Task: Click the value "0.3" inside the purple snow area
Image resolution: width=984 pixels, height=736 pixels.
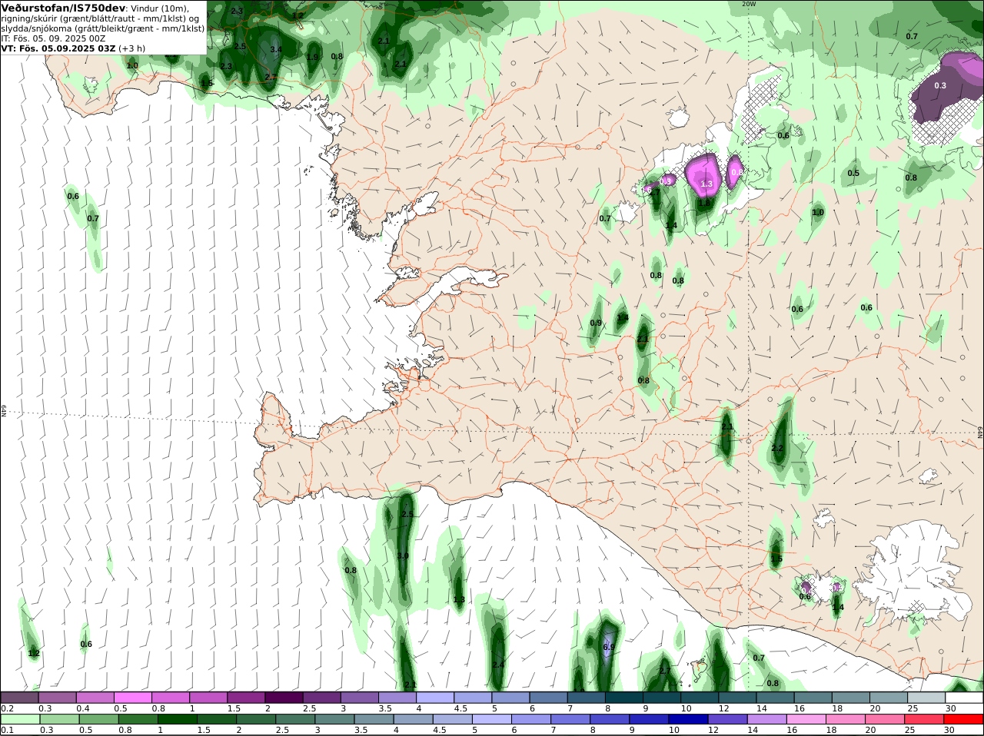Action: tap(940, 86)
